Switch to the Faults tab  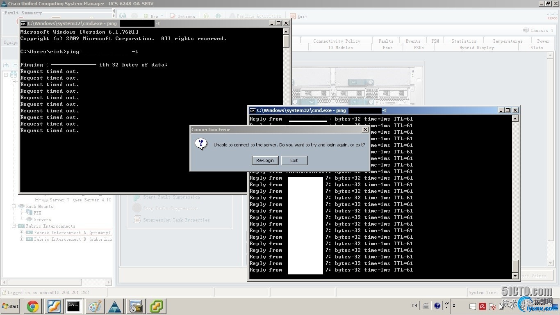[386, 41]
